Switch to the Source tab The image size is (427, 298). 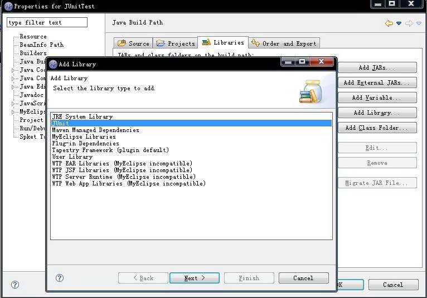133,43
